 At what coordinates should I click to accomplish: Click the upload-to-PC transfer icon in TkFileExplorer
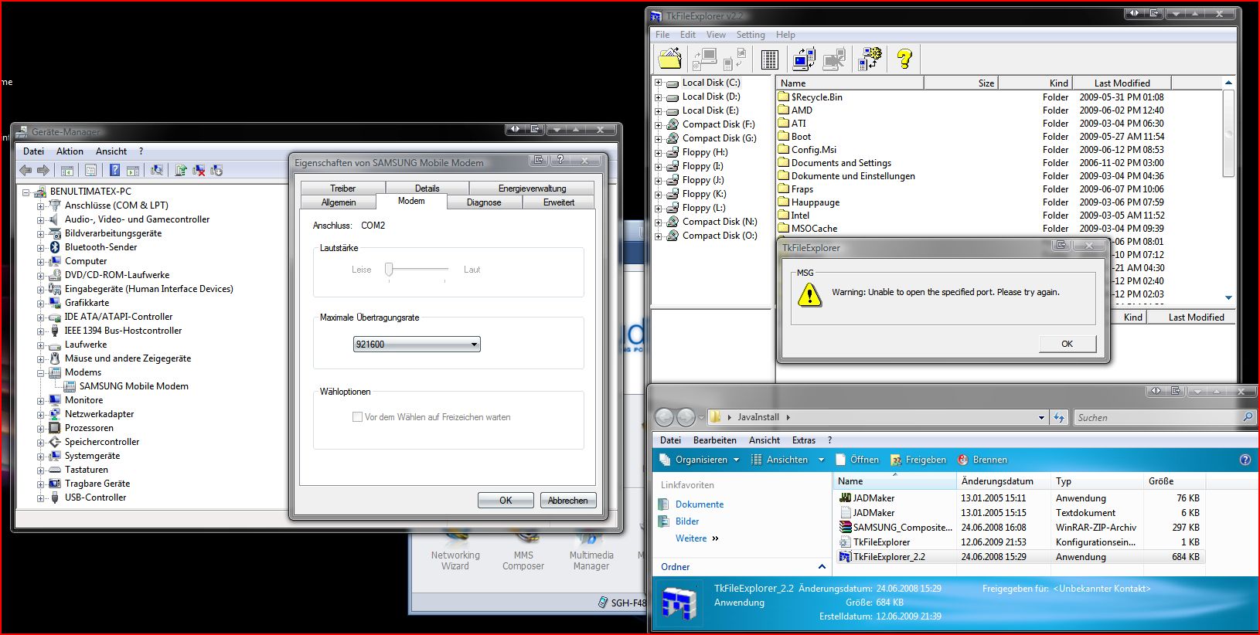point(705,59)
